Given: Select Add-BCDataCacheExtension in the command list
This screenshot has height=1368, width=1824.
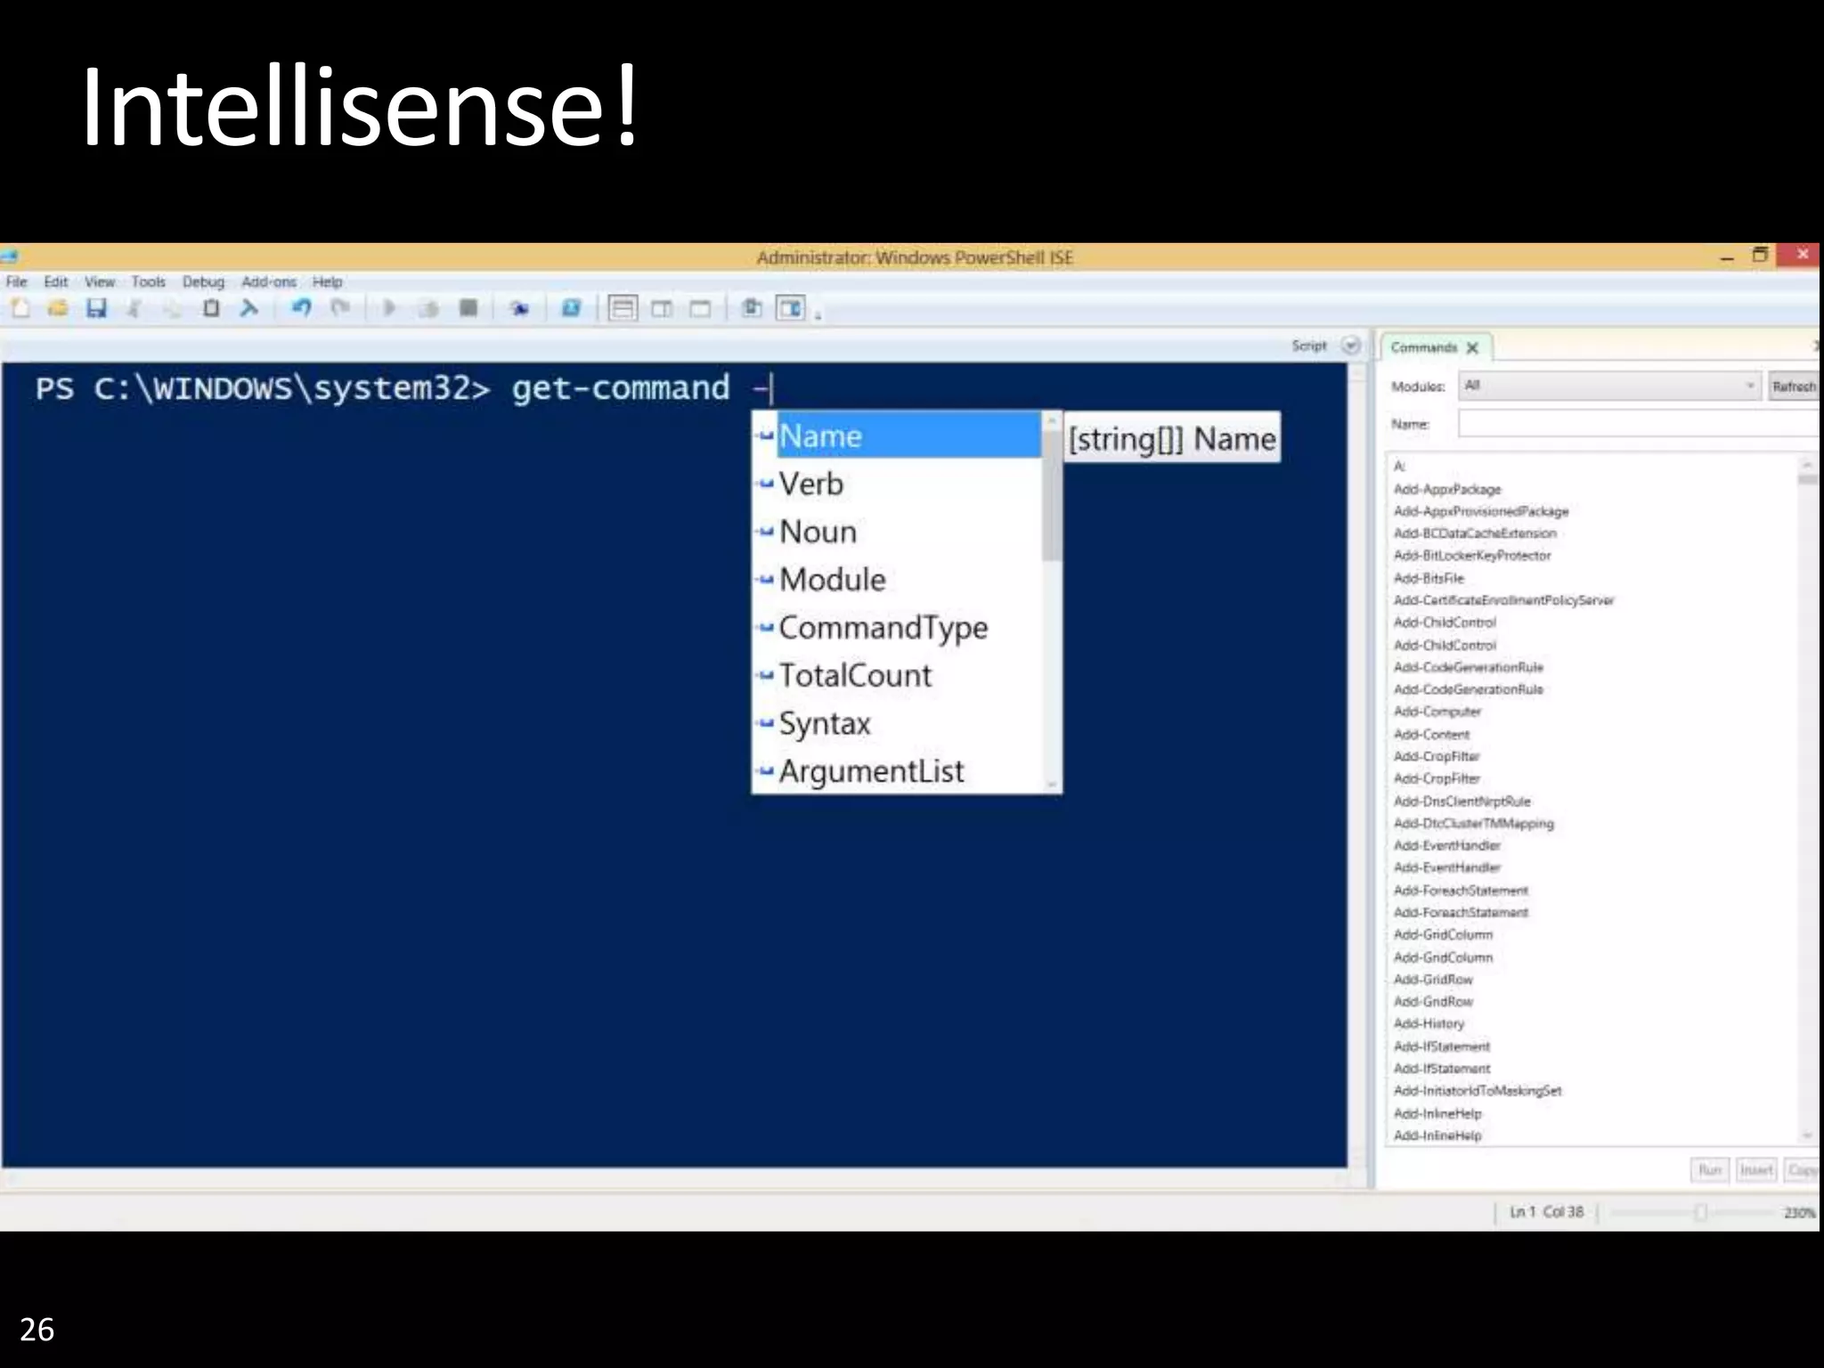Looking at the screenshot, I should coord(1475,533).
